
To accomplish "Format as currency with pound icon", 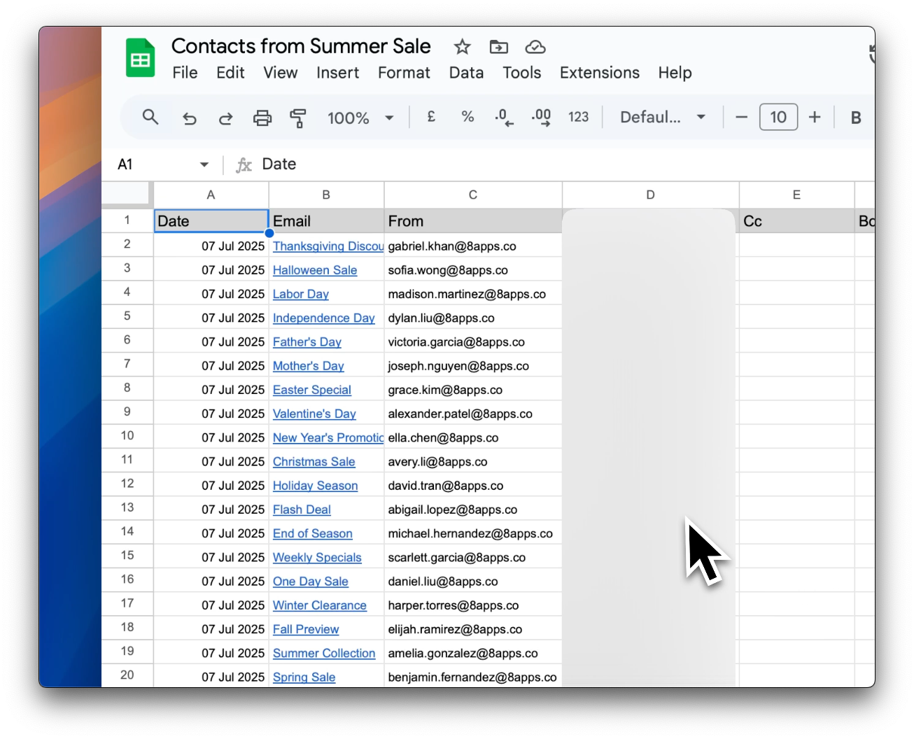I will (431, 117).
